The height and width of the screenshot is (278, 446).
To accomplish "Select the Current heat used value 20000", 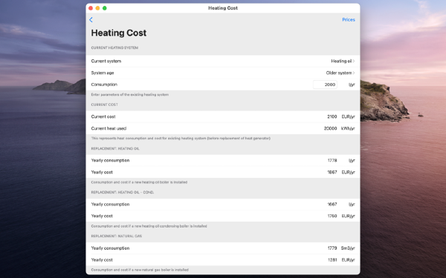I will (x=330, y=128).
